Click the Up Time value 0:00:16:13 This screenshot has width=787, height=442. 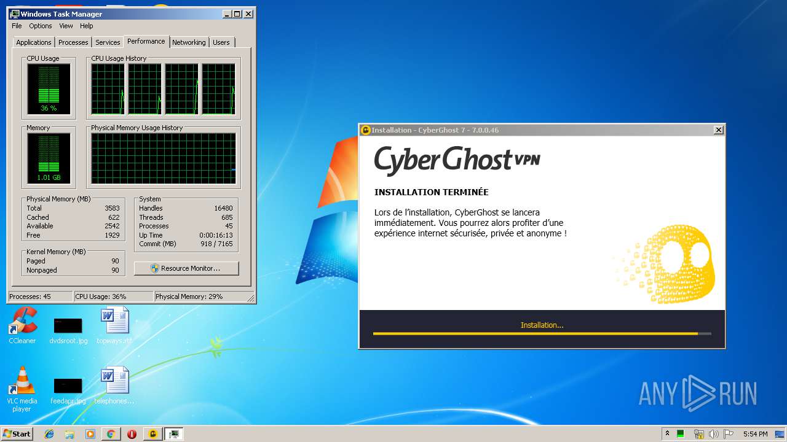[x=216, y=235]
